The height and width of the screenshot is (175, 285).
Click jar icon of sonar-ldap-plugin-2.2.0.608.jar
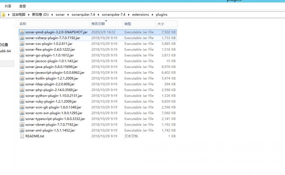pyautogui.click(x=22, y=84)
